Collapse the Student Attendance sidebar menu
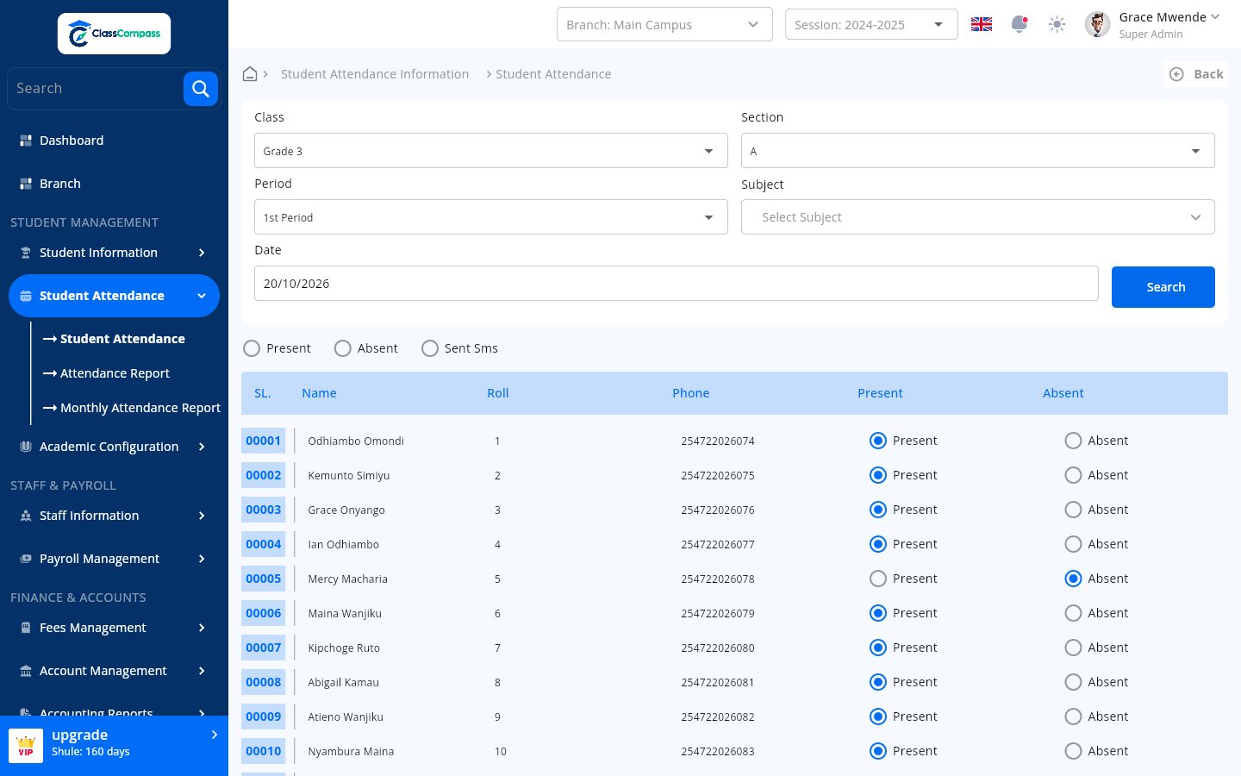Screen dimensions: 1241x776 click(114, 296)
